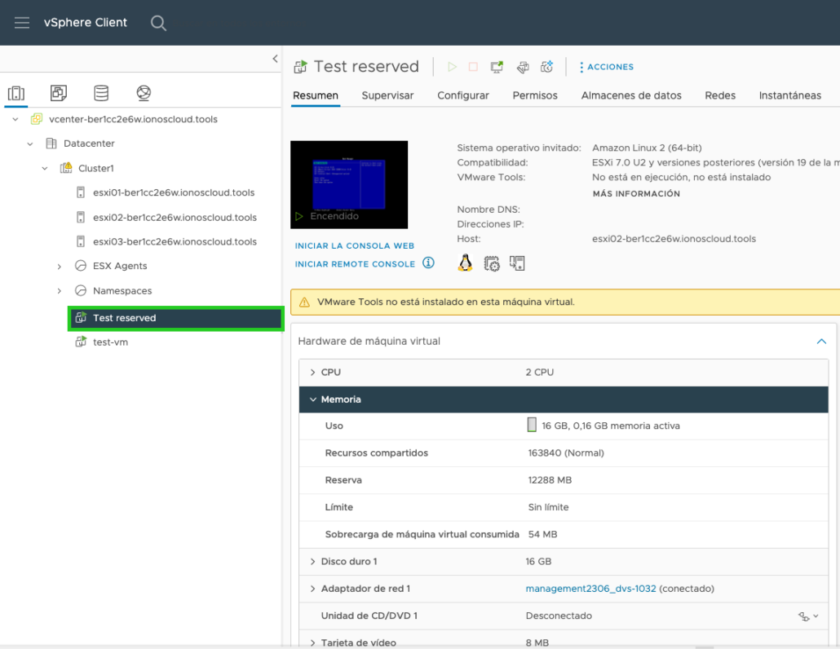Collapse the left navigation panel
840x649 pixels.
tap(275, 59)
